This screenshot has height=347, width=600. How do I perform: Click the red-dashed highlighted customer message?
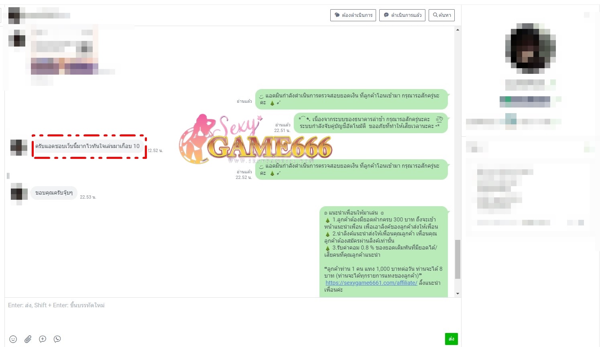pos(87,146)
